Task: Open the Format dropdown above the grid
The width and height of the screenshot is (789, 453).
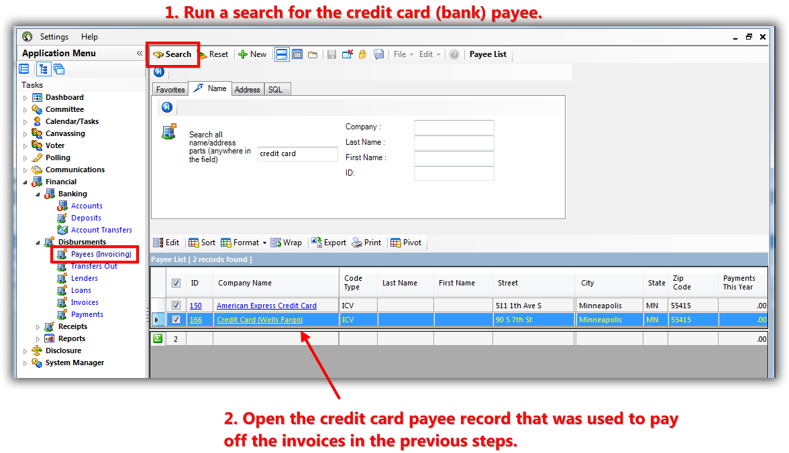Action: (244, 243)
